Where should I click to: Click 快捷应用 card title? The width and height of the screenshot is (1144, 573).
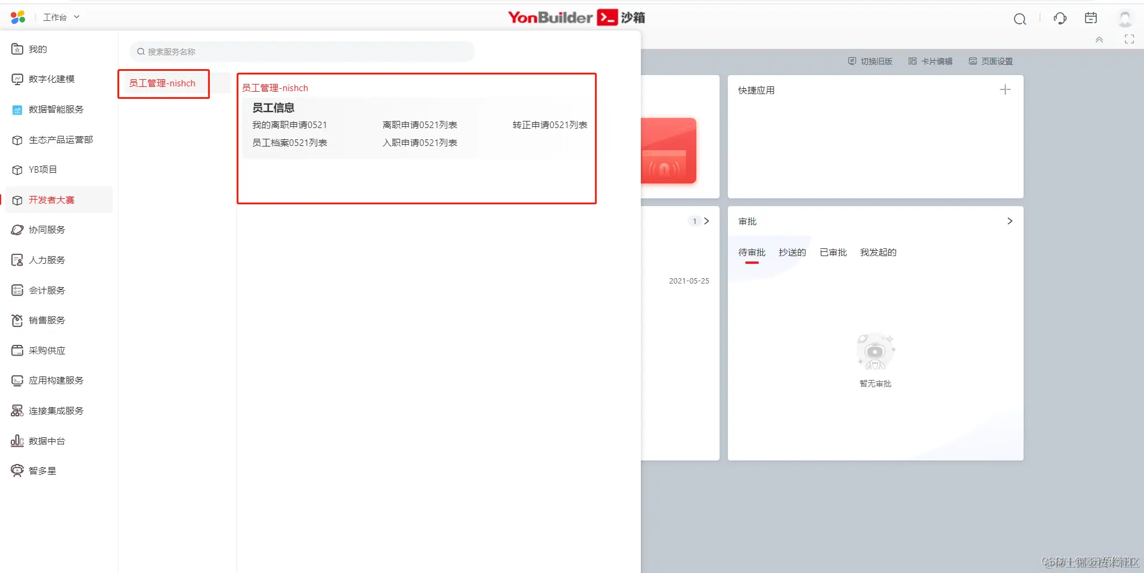pyautogui.click(x=757, y=91)
